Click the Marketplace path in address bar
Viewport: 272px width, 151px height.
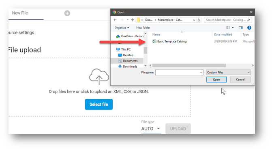coord(170,20)
